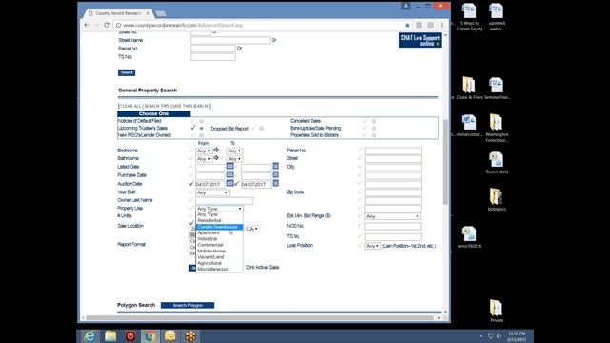
Task: Click the Owner Last Name input field
Action: point(224,201)
